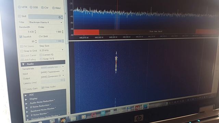
Task: Click the signal trace in the waterfall
Action: coord(116,62)
